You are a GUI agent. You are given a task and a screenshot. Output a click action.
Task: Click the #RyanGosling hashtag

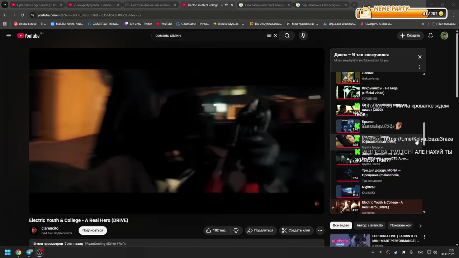pyautogui.click(x=95, y=244)
